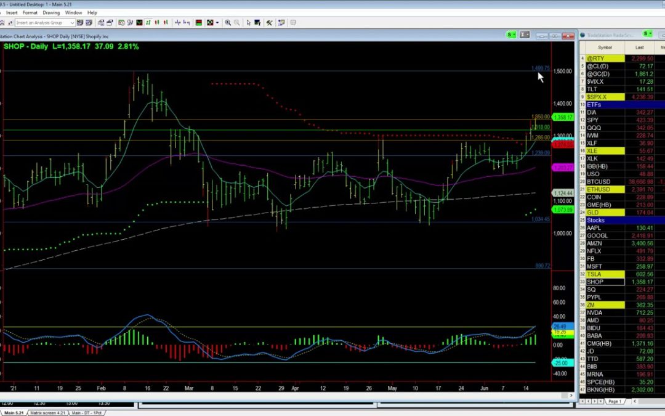Open the dropdown arrow beside the grid icon
Image resolution: width=665 pixels, height=416 pixels.
[217, 23]
